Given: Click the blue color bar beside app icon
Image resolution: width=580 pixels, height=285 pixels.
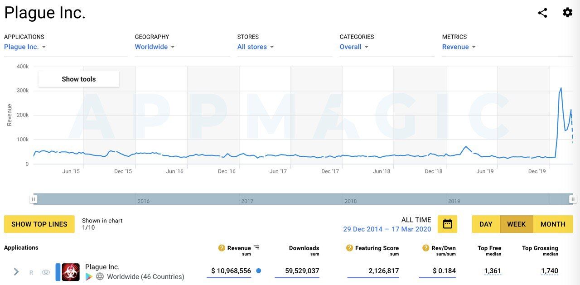Looking at the screenshot, I should coord(58,272).
